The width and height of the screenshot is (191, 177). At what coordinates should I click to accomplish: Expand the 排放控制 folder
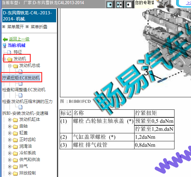(x=10, y=173)
